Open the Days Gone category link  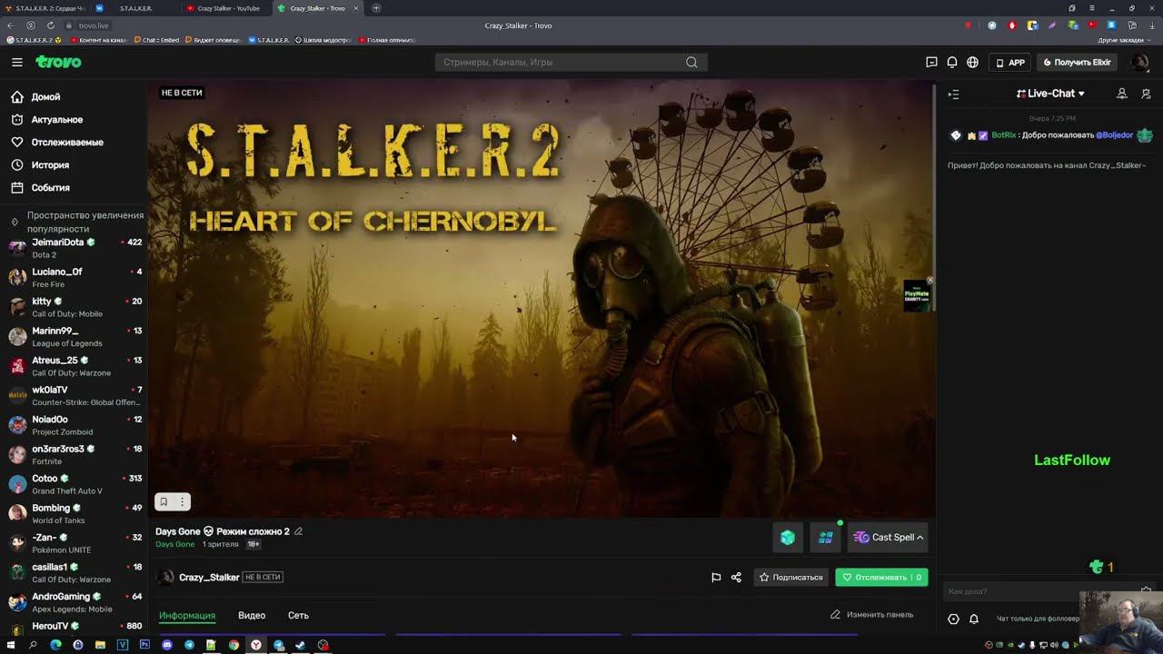(174, 544)
